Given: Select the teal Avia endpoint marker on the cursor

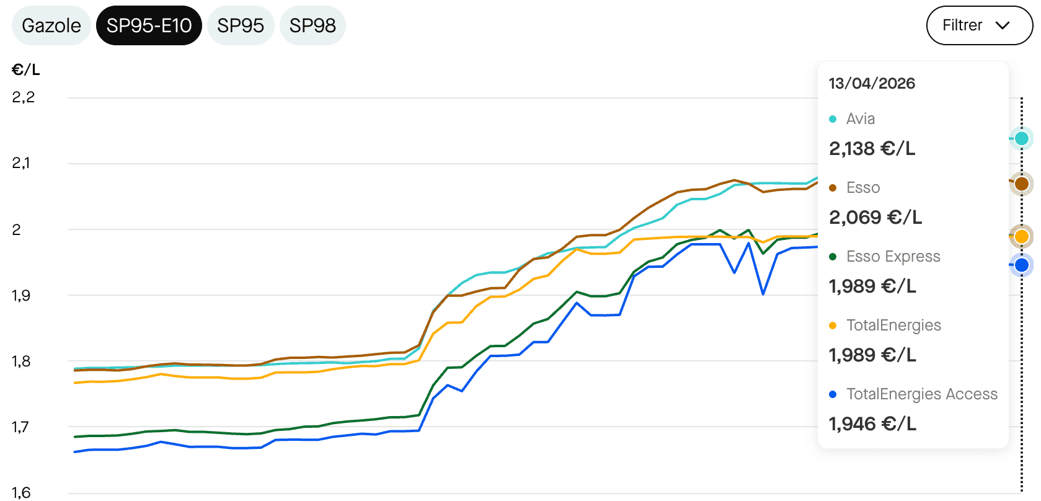Looking at the screenshot, I should [1021, 138].
